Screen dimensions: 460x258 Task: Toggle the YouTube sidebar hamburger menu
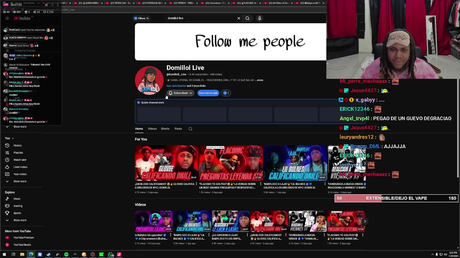(7, 18)
